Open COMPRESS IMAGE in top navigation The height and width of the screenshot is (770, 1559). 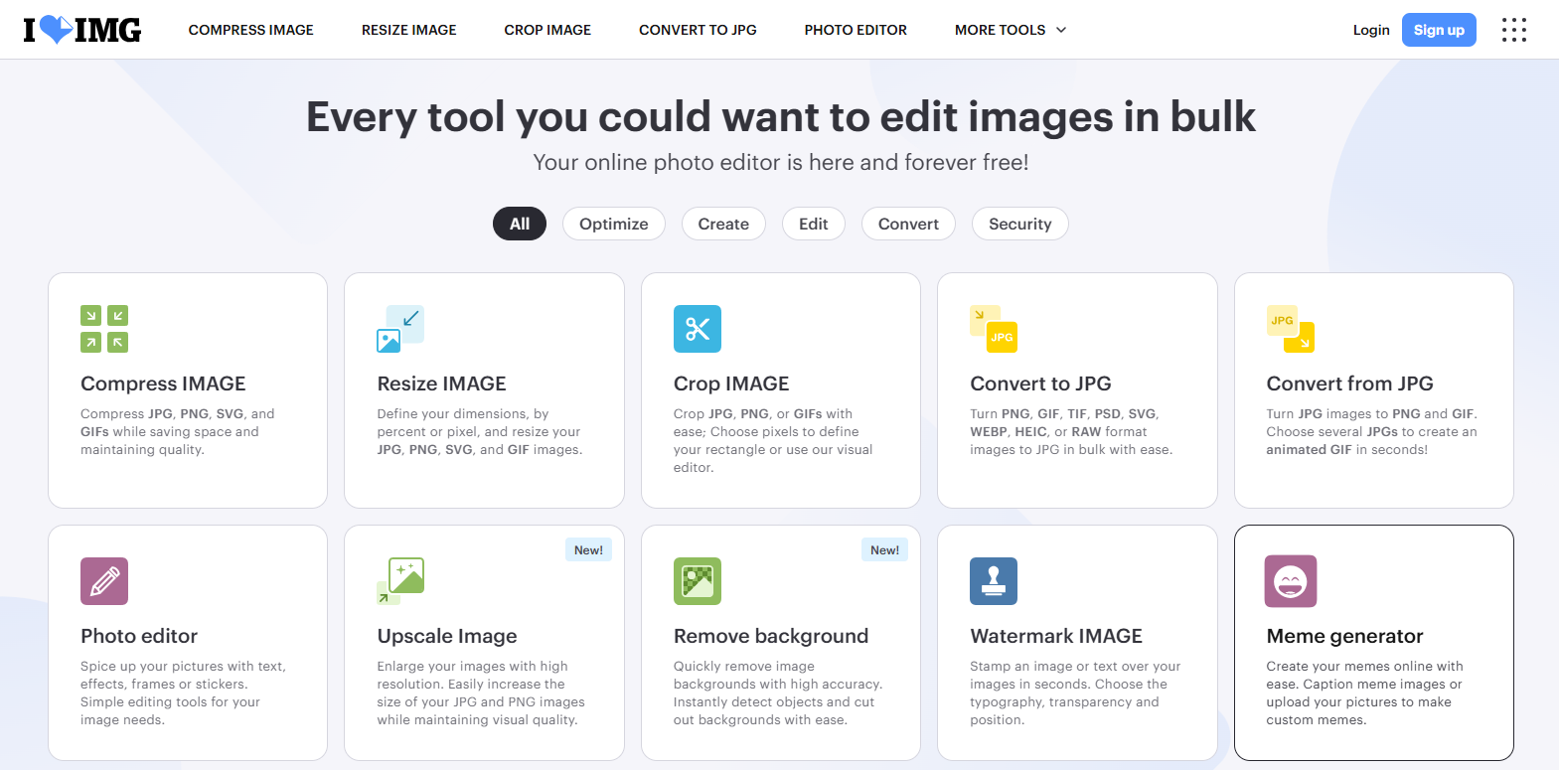pyautogui.click(x=251, y=30)
